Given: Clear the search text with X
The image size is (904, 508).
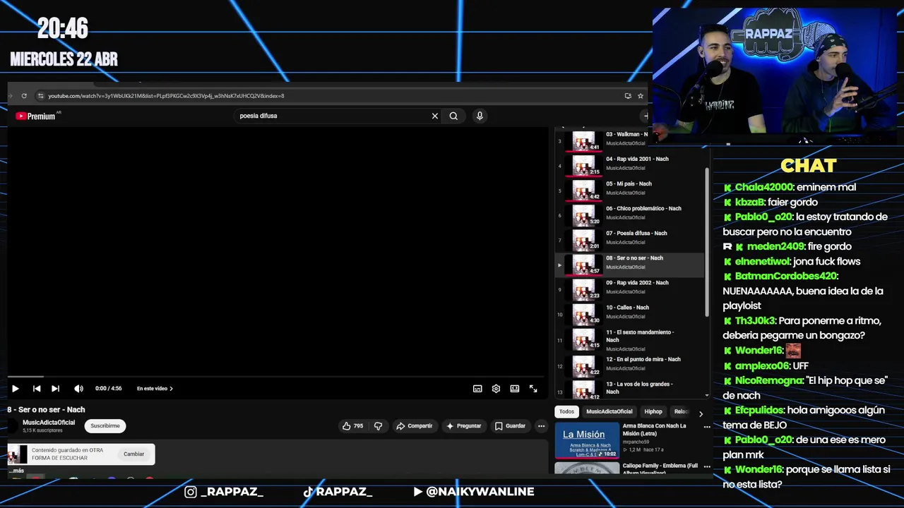Looking at the screenshot, I should [x=435, y=116].
